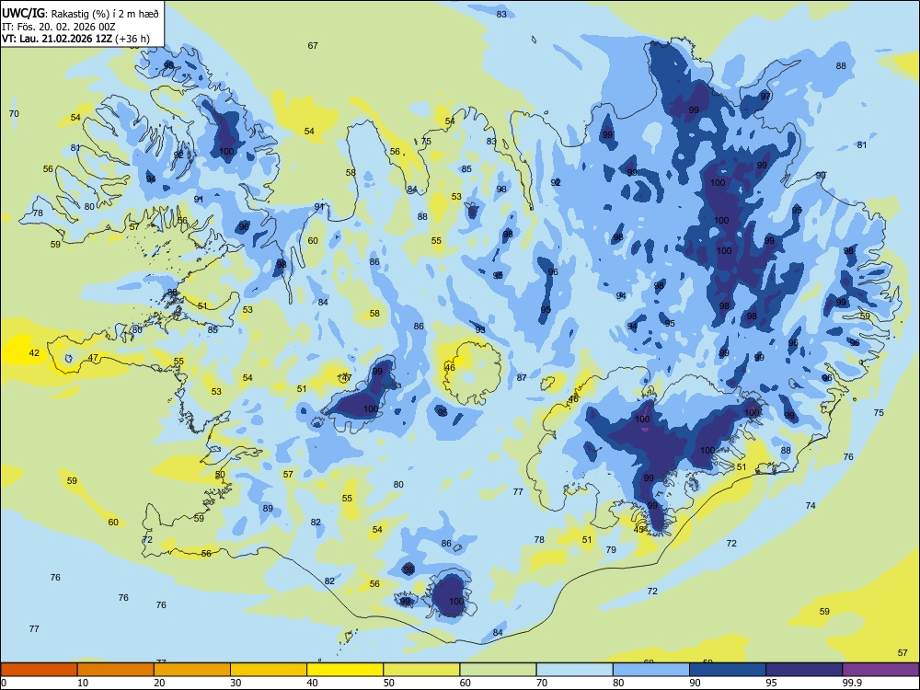Click the legend tick label '99.9'

pos(852,683)
